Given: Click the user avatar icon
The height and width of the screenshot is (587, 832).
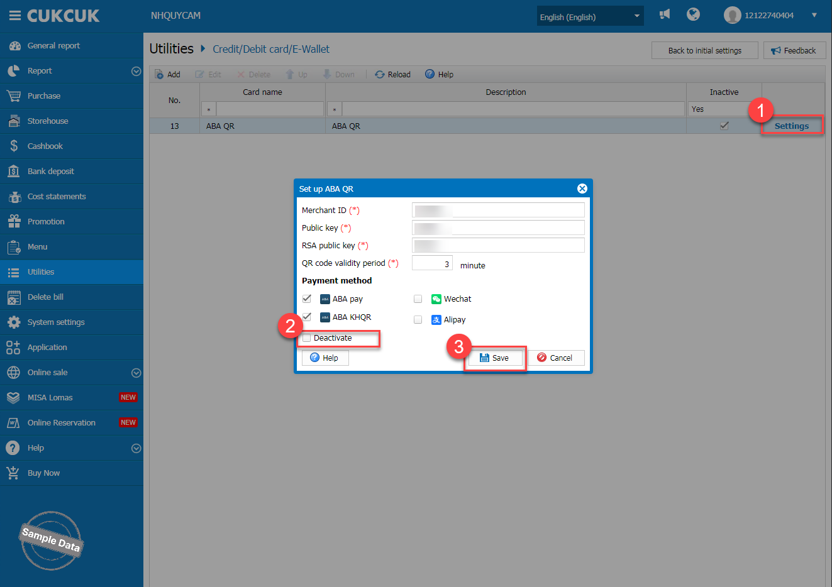Looking at the screenshot, I should pyautogui.click(x=732, y=15).
